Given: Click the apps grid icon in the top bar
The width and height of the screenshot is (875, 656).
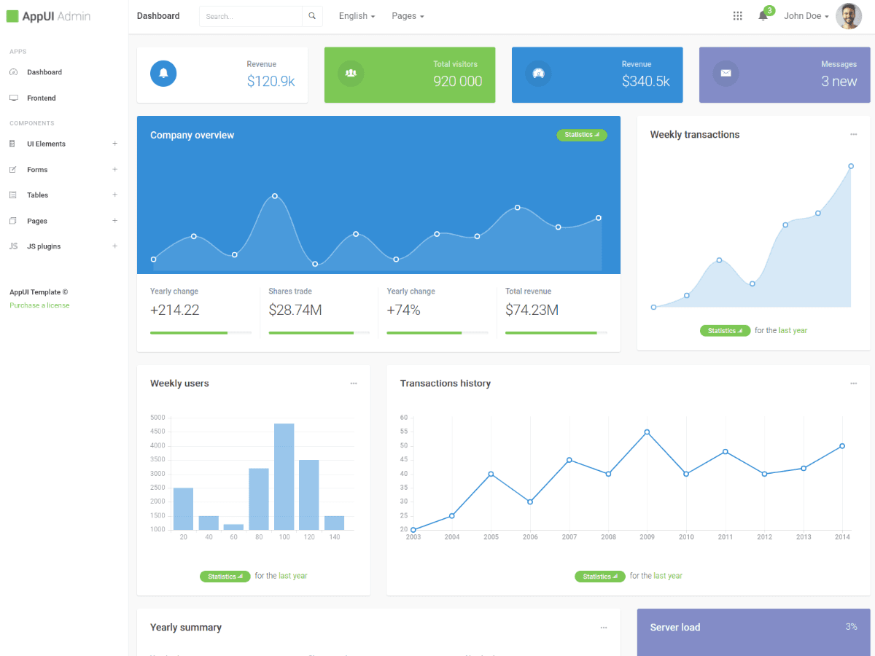Looking at the screenshot, I should 737,15.
